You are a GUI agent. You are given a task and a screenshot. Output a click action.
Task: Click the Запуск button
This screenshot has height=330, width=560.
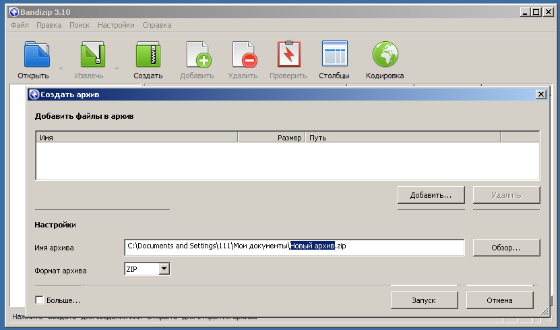tap(425, 300)
